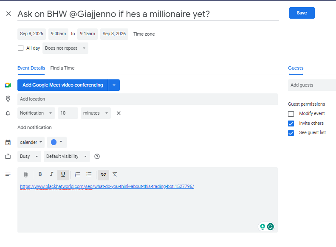Open the minutes unit dropdown
The width and height of the screenshot is (336, 247).
pyautogui.click(x=96, y=113)
